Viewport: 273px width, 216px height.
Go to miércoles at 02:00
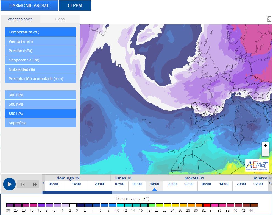pos(258,184)
